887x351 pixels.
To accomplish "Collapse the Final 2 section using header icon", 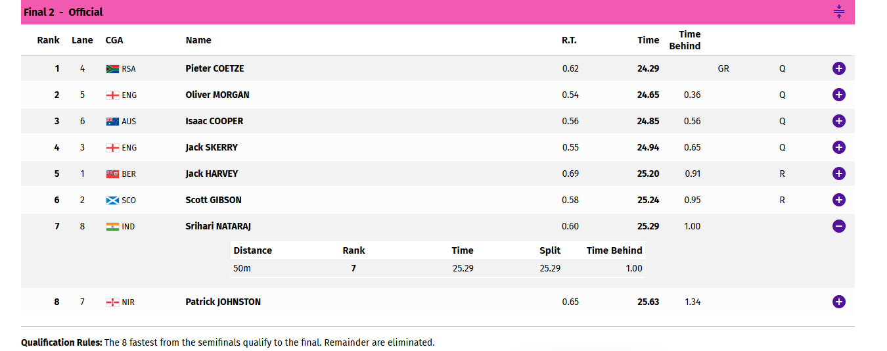I will coord(838,12).
